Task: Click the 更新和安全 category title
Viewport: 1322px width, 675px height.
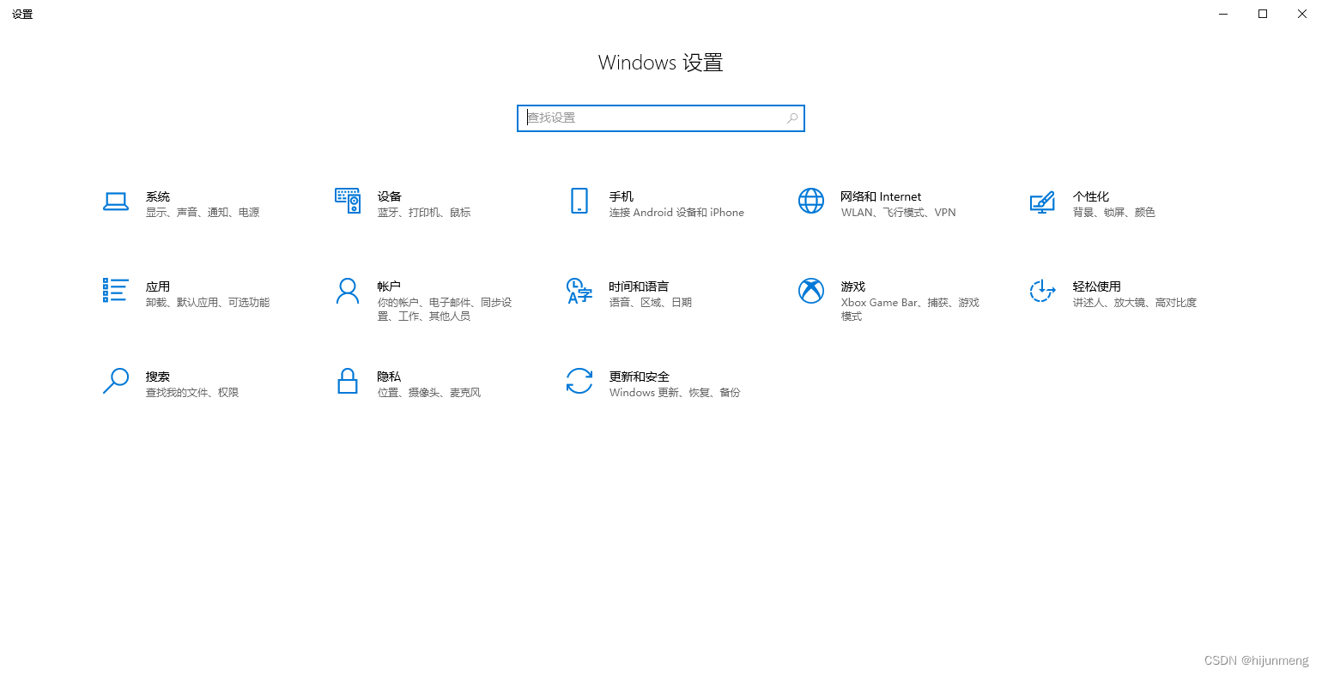Action: pyautogui.click(x=640, y=377)
